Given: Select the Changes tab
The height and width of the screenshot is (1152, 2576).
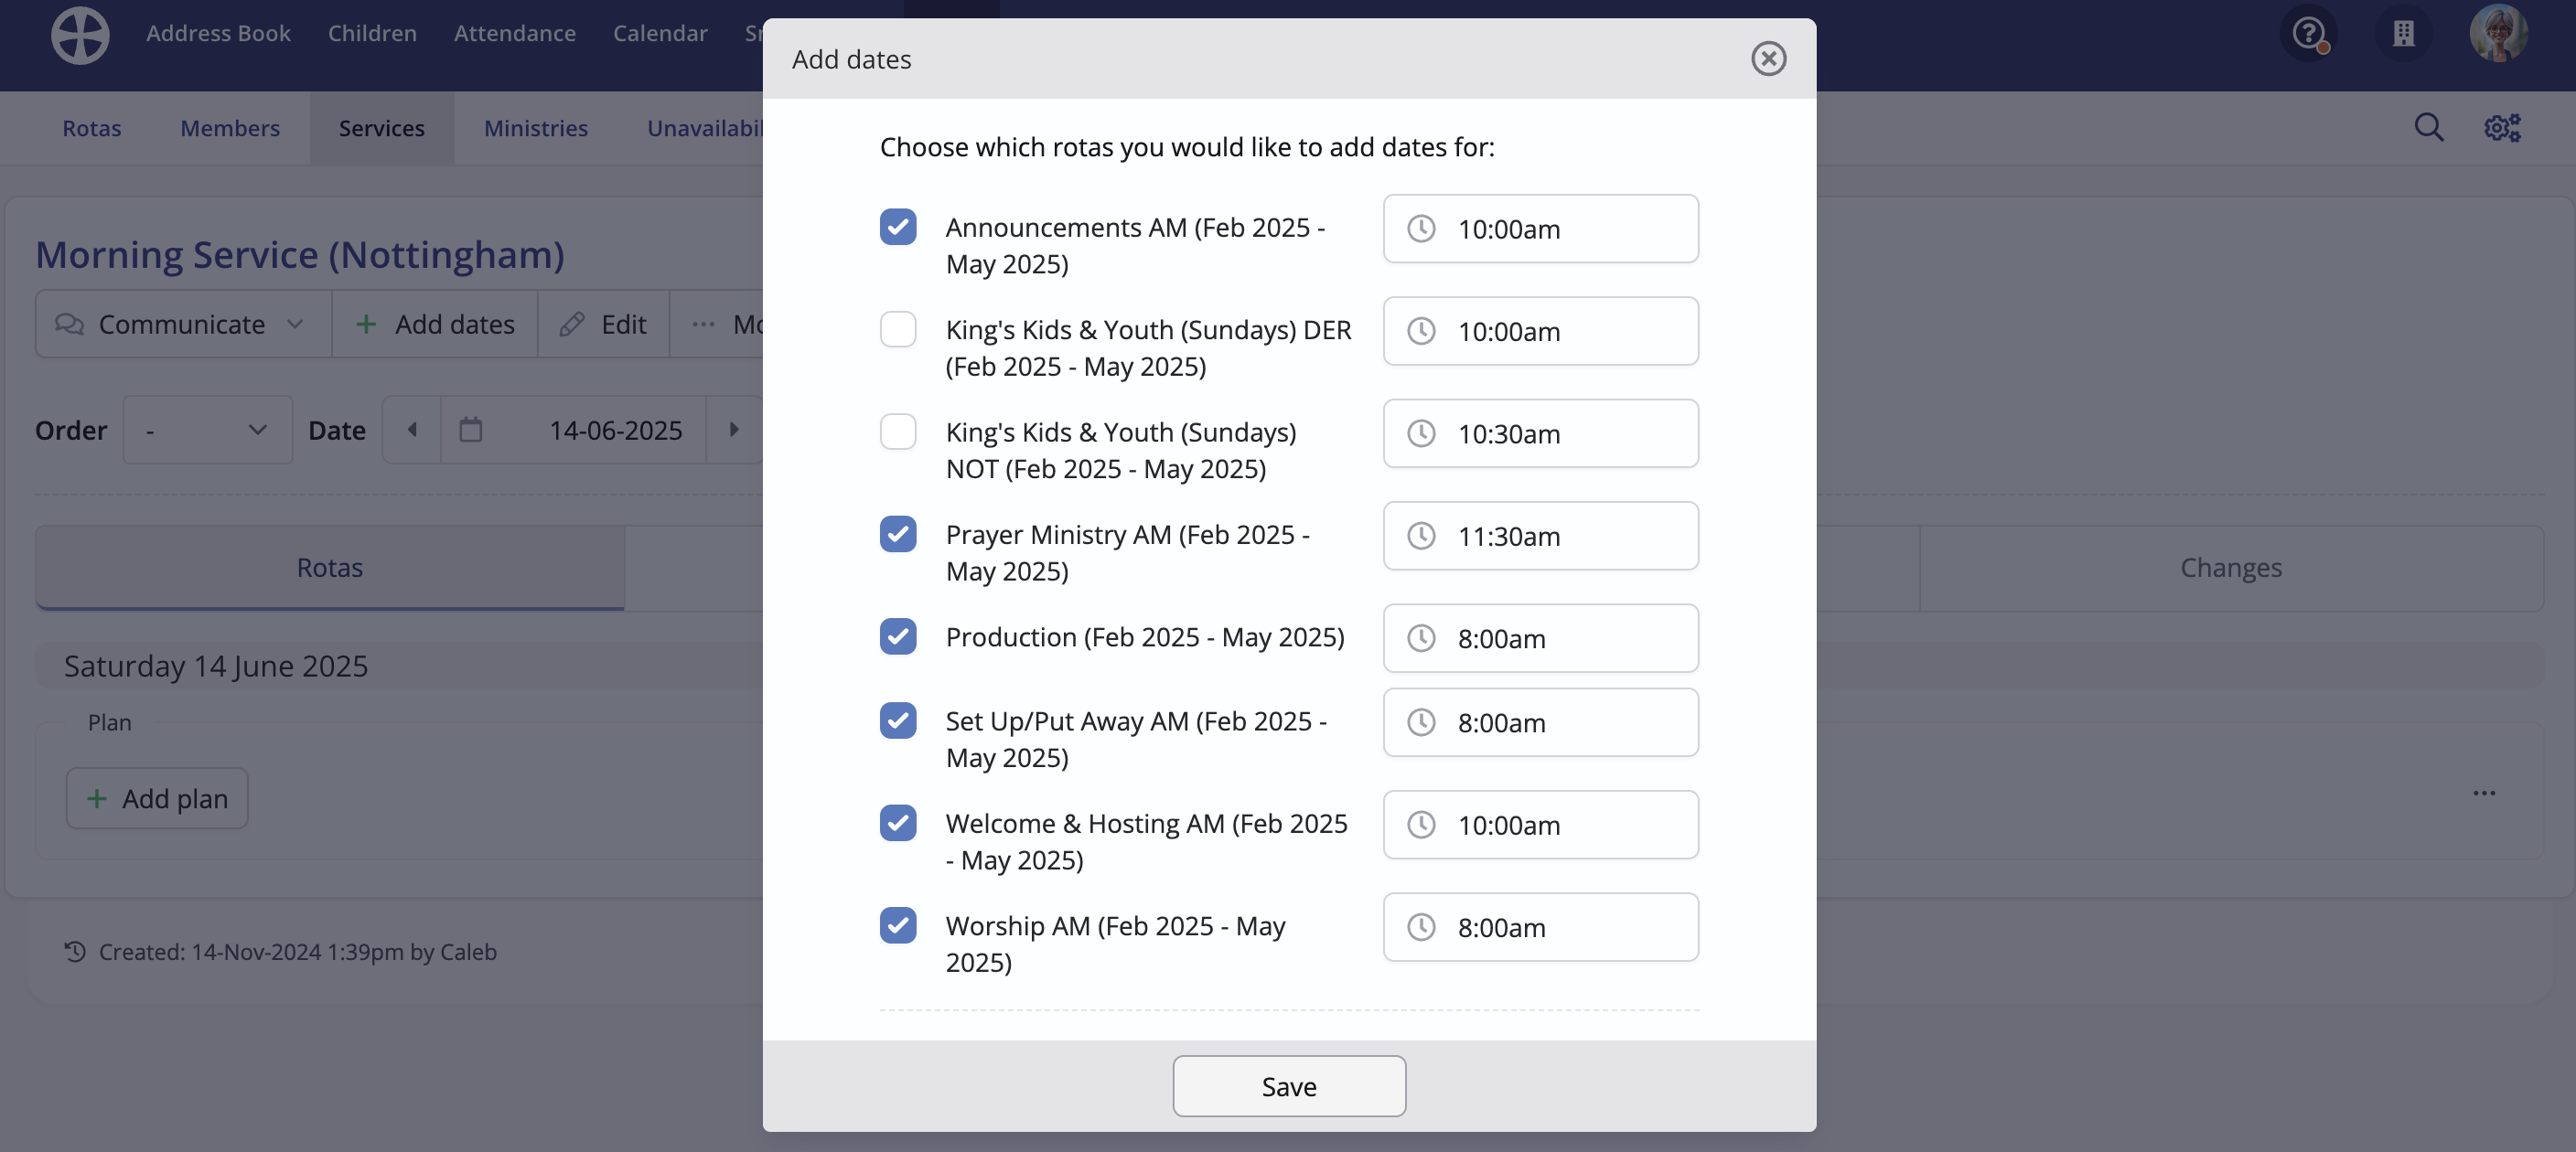Looking at the screenshot, I should click(2230, 568).
